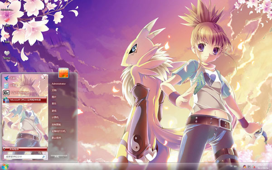Image resolution: width=272 pixels, height=170 pixels.
Task: Open the user account picture with the orange flower
Action: pyautogui.click(x=63, y=73)
